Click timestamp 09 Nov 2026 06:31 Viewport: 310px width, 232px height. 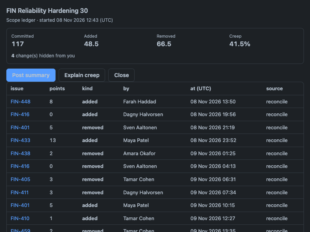pyautogui.click(x=213, y=179)
